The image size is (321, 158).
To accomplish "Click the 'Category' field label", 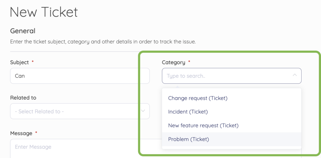I will coord(174,62).
